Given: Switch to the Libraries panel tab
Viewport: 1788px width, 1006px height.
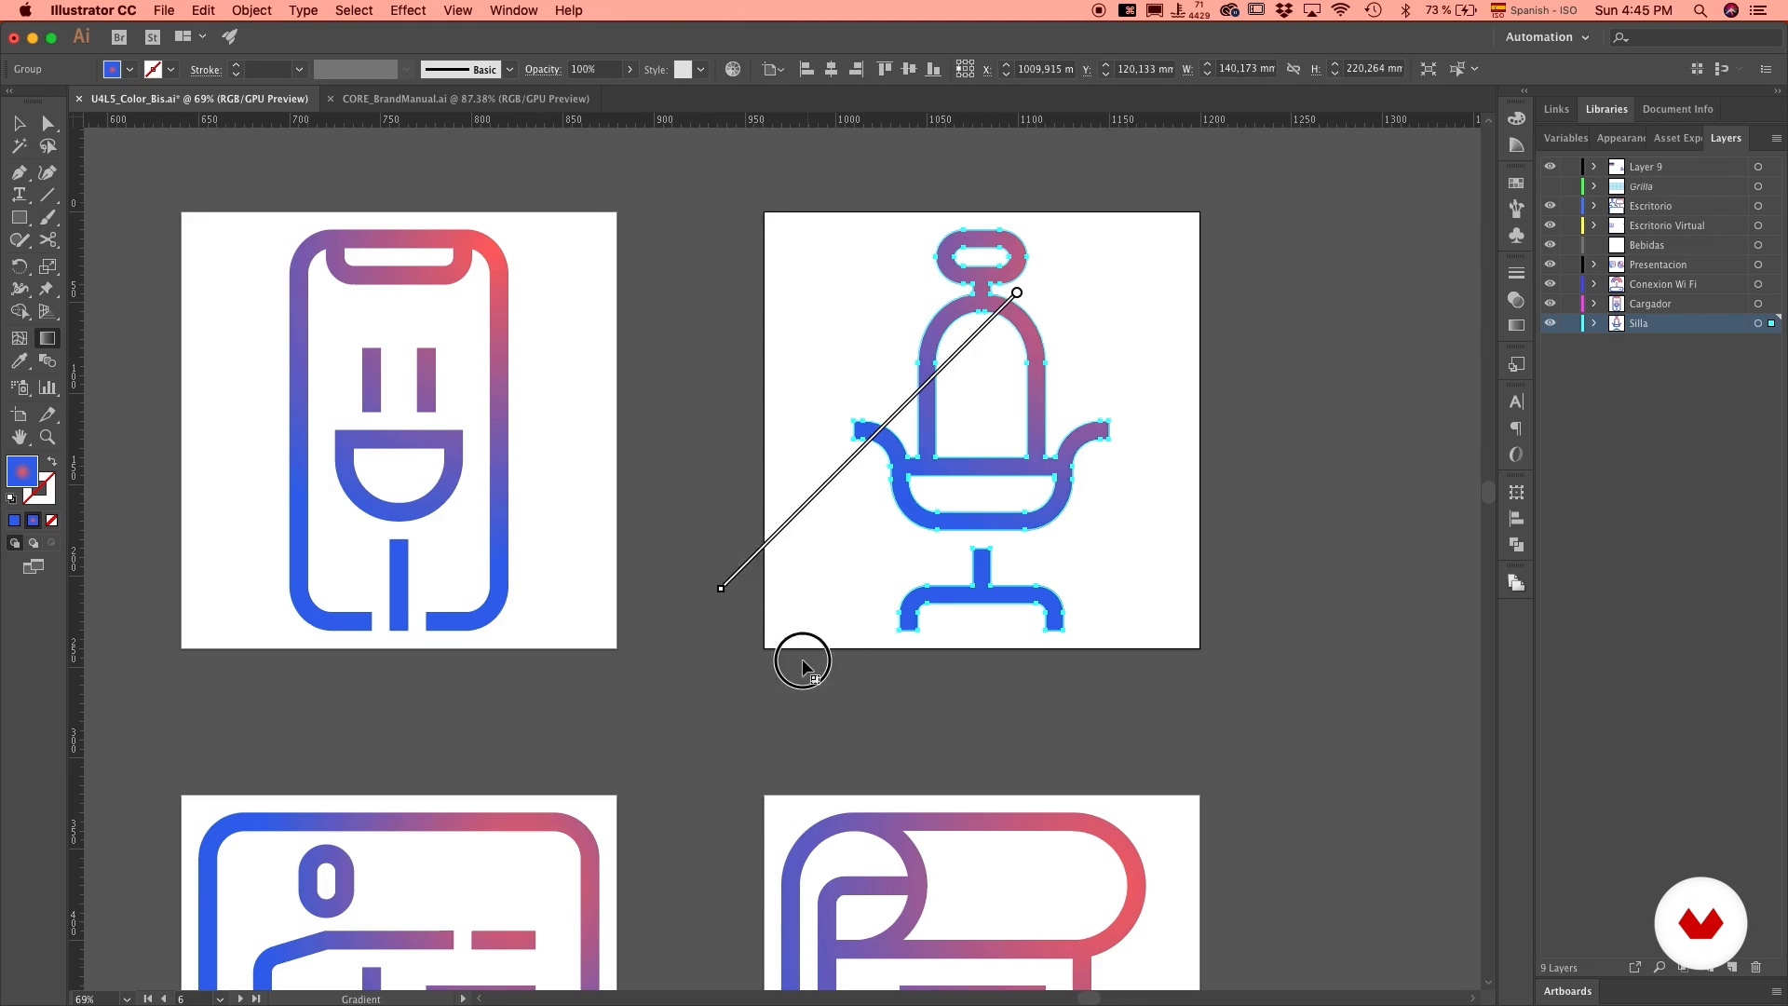Looking at the screenshot, I should [1606, 109].
